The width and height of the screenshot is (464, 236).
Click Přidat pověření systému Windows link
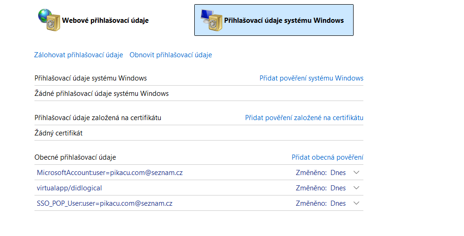point(311,78)
